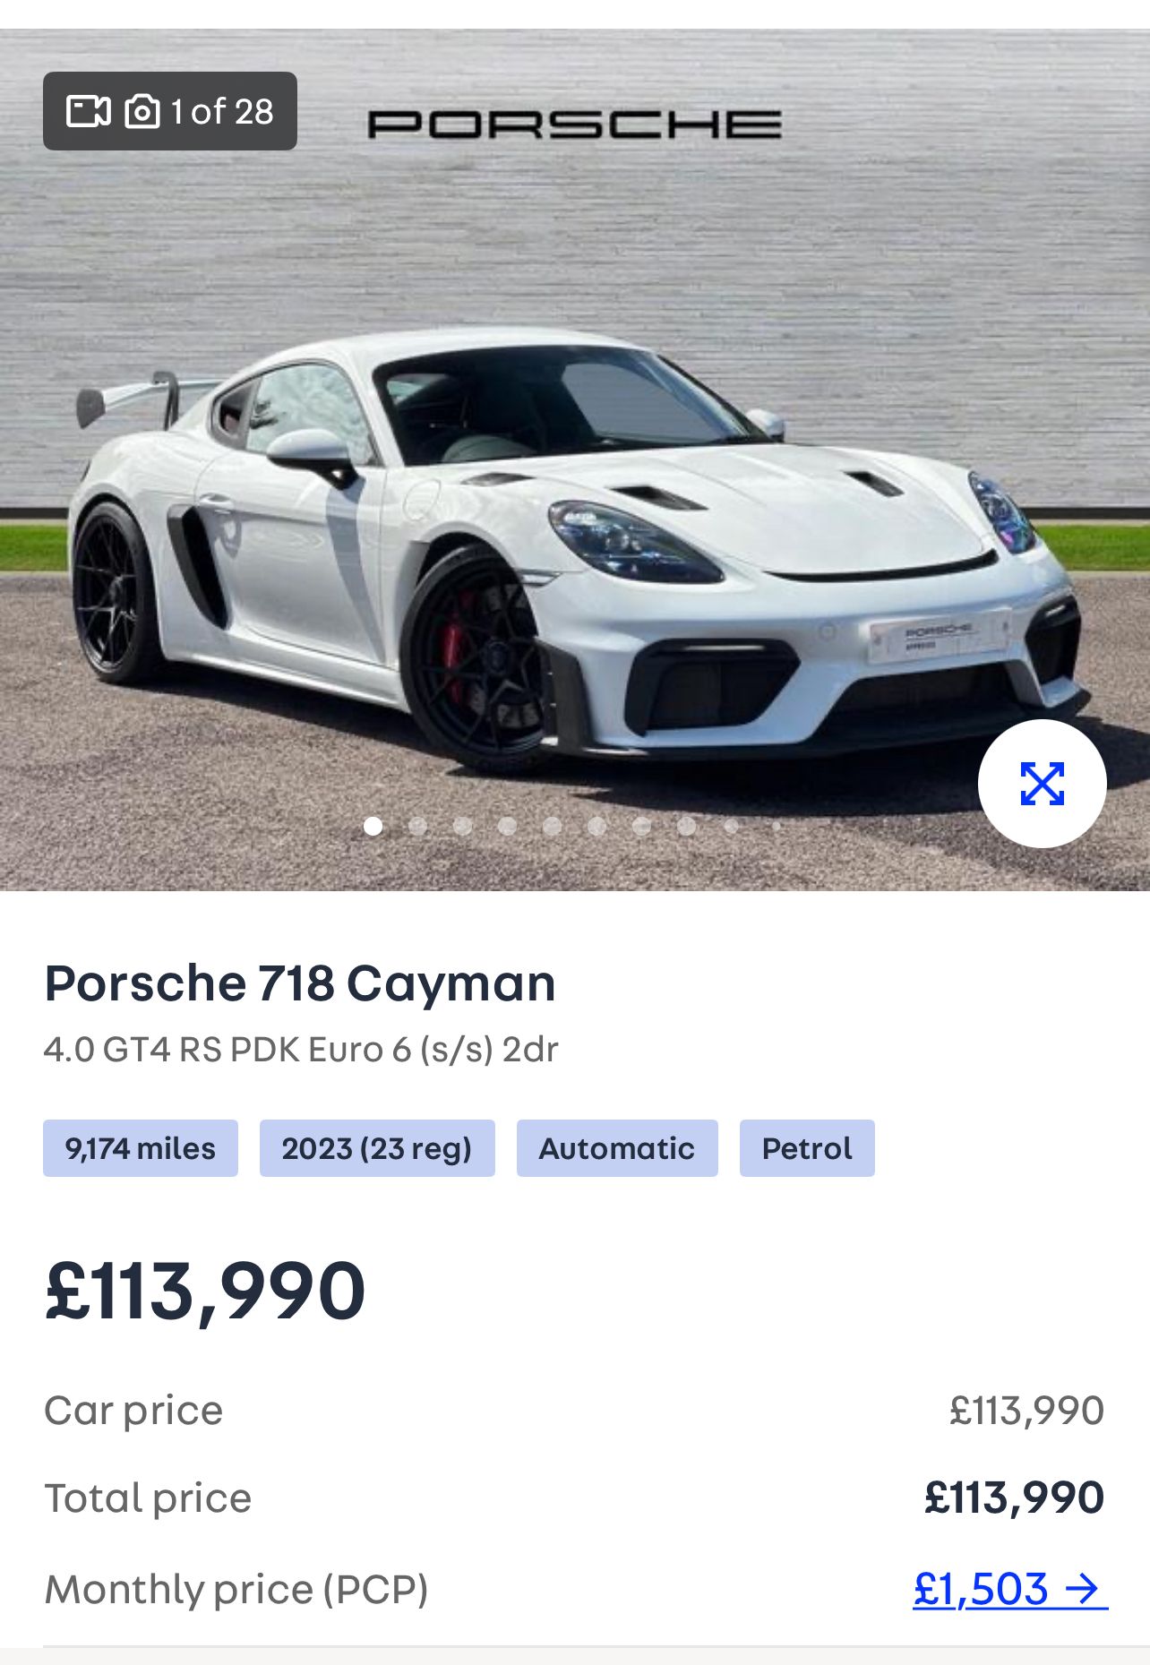
Task: Select the fifth gallery pagination dot
Action: pyautogui.click(x=553, y=826)
